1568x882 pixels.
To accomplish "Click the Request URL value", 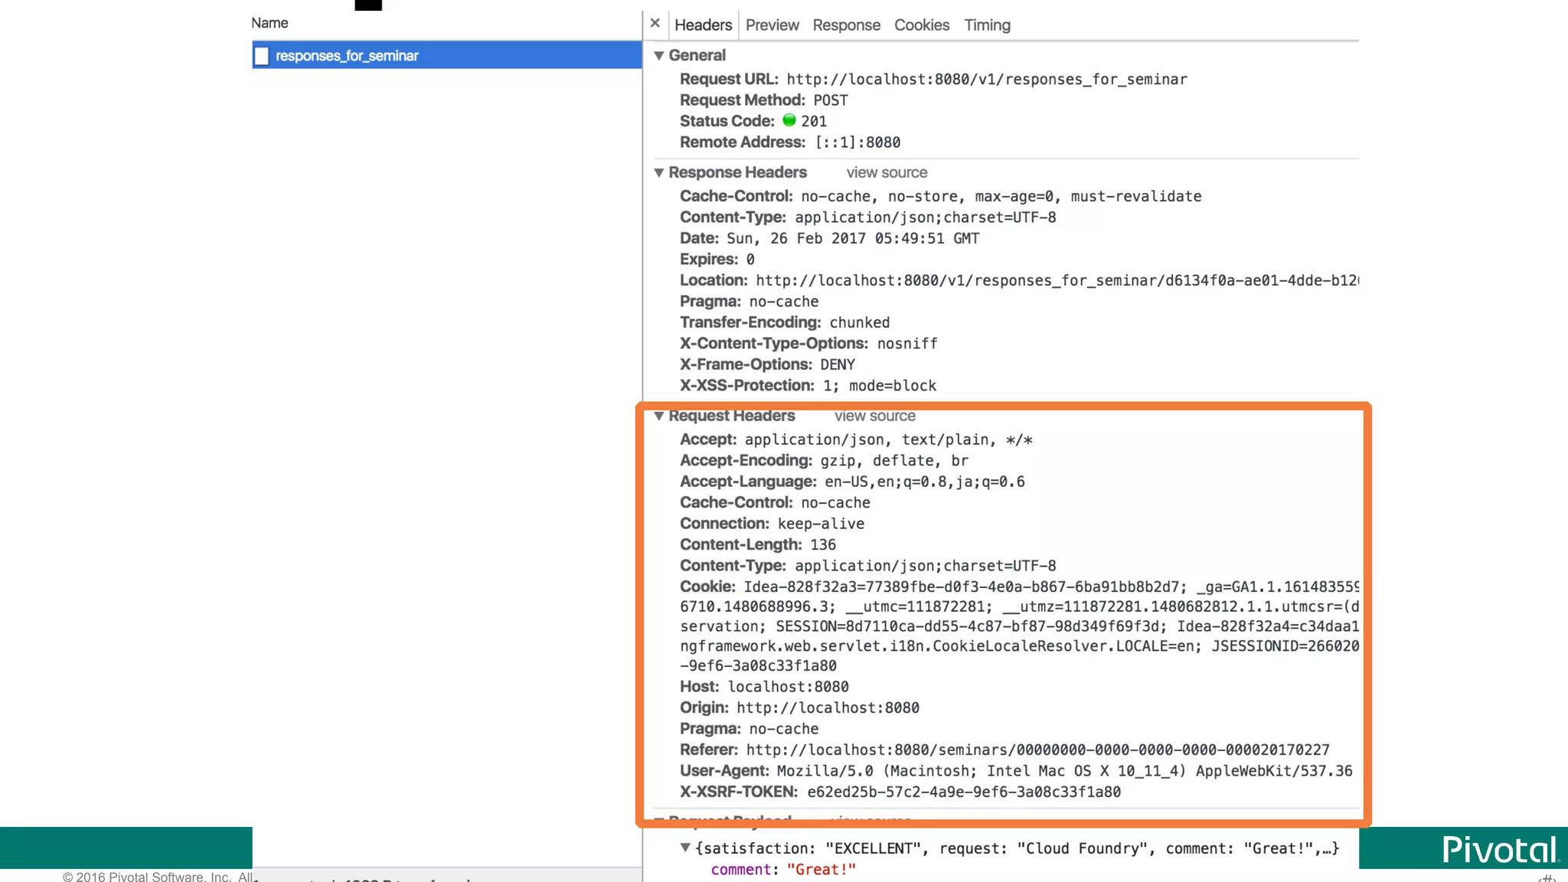I will click(987, 80).
